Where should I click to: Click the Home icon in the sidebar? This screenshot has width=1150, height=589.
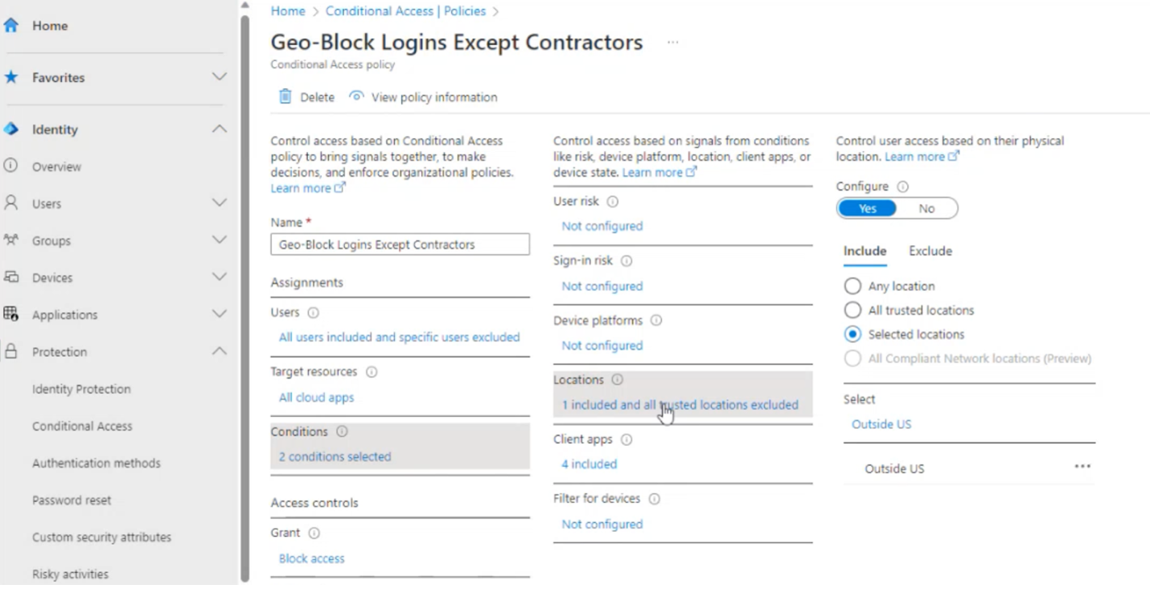click(x=11, y=26)
